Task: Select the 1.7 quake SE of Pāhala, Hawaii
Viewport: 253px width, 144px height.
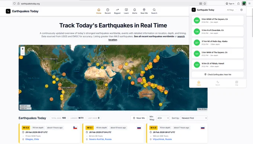Action: tap(218, 65)
